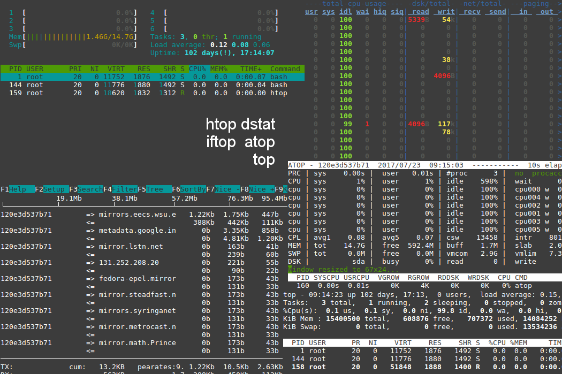
Task: Click htop Tasks summary line
Action: [x=206, y=37]
